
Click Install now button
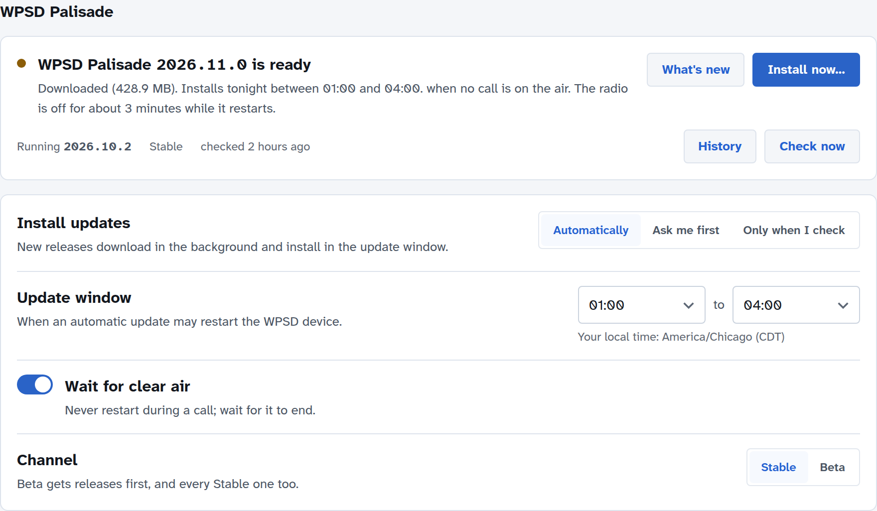[x=806, y=70]
